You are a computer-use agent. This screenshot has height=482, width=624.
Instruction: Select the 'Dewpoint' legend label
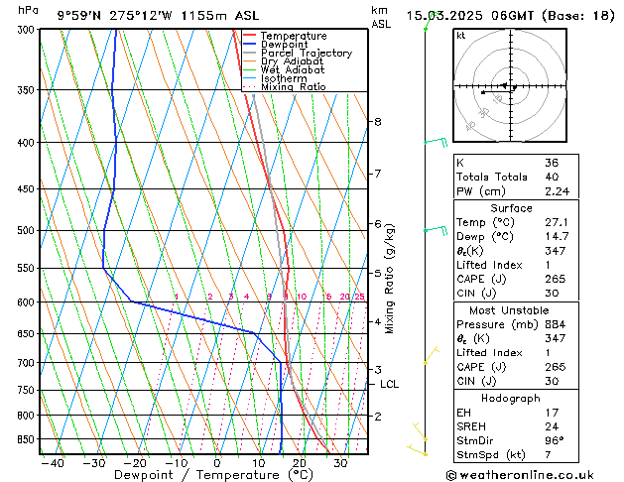coord(284,45)
